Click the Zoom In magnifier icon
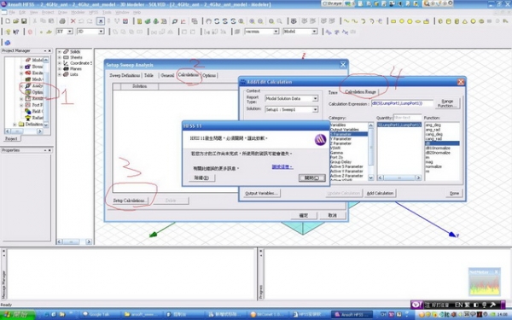This screenshot has width=512, height=320. (x=252, y=21)
